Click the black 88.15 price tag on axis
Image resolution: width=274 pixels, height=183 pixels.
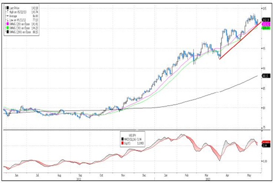tap(264, 76)
